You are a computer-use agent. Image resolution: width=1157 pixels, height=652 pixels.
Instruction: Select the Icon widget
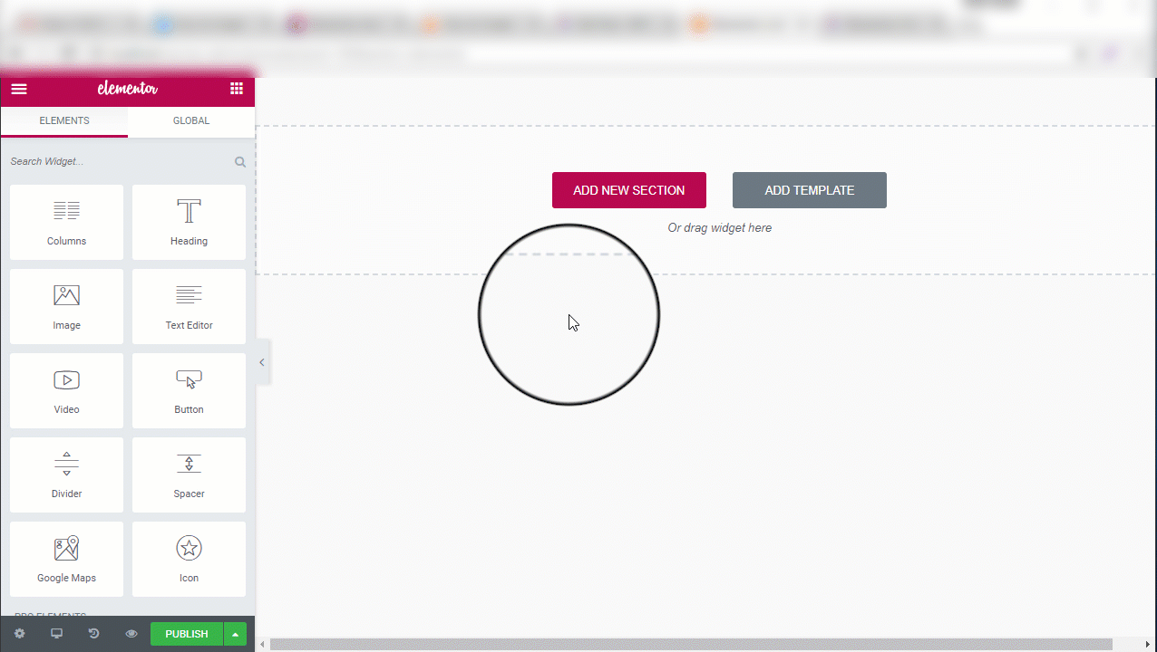(x=189, y=559)
